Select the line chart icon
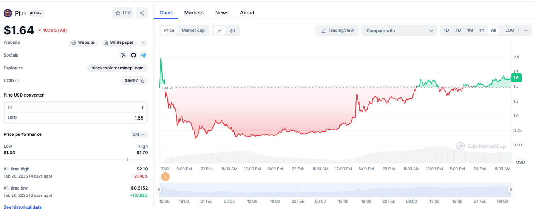The width and height of the screenshot is (535, 209). click(x=220, y=30)
